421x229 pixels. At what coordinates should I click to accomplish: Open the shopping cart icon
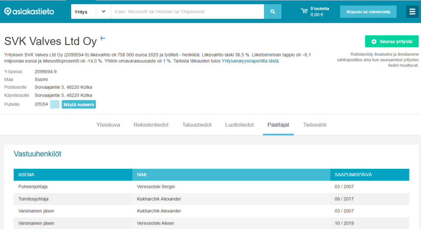(x=304, y=11)
